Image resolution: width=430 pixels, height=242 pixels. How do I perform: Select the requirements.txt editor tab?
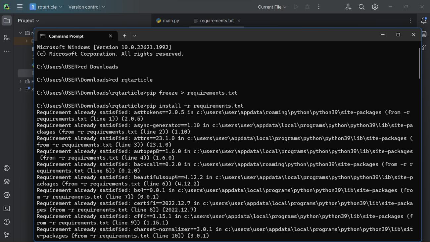(x=217, y=21)
